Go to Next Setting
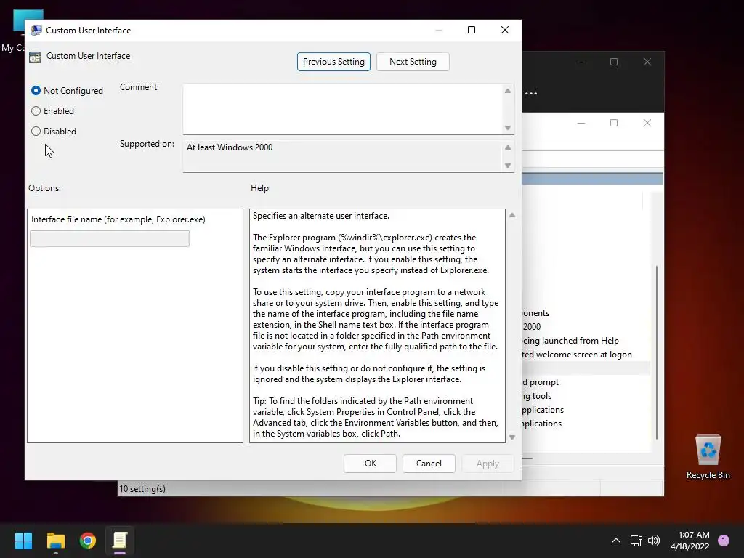Viewport: 744px width, 558px height. point(413,62)
